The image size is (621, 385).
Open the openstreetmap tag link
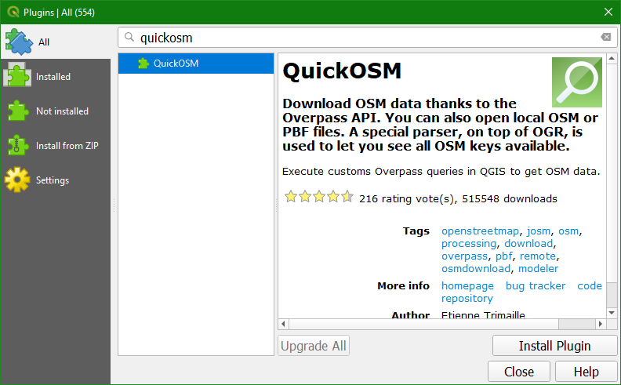pos(480,231)
